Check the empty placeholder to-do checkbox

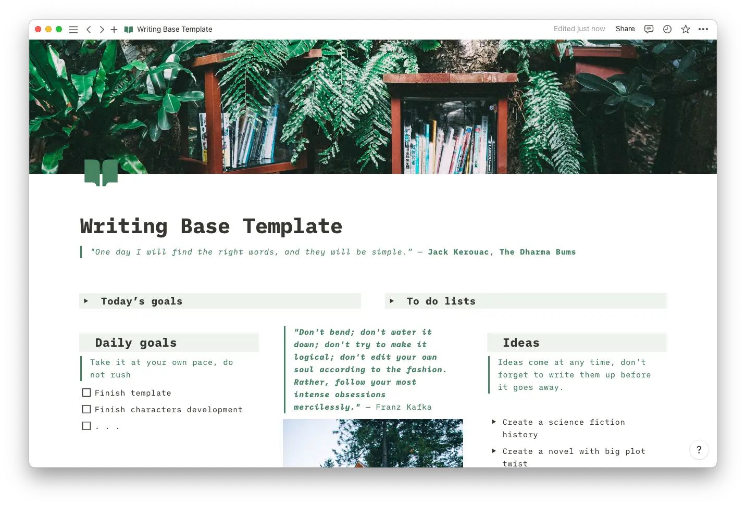(x=86, y=426)
